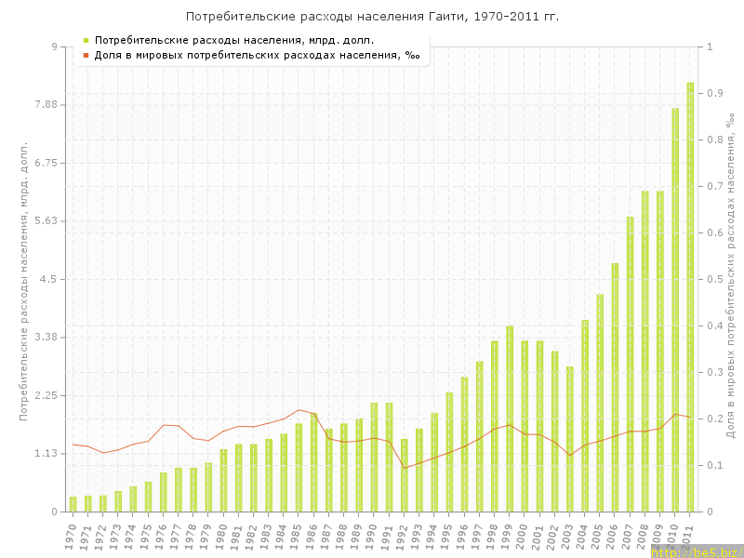Click the left vertical axis title
Screen dimensions: 744x558
pos(24,281)
